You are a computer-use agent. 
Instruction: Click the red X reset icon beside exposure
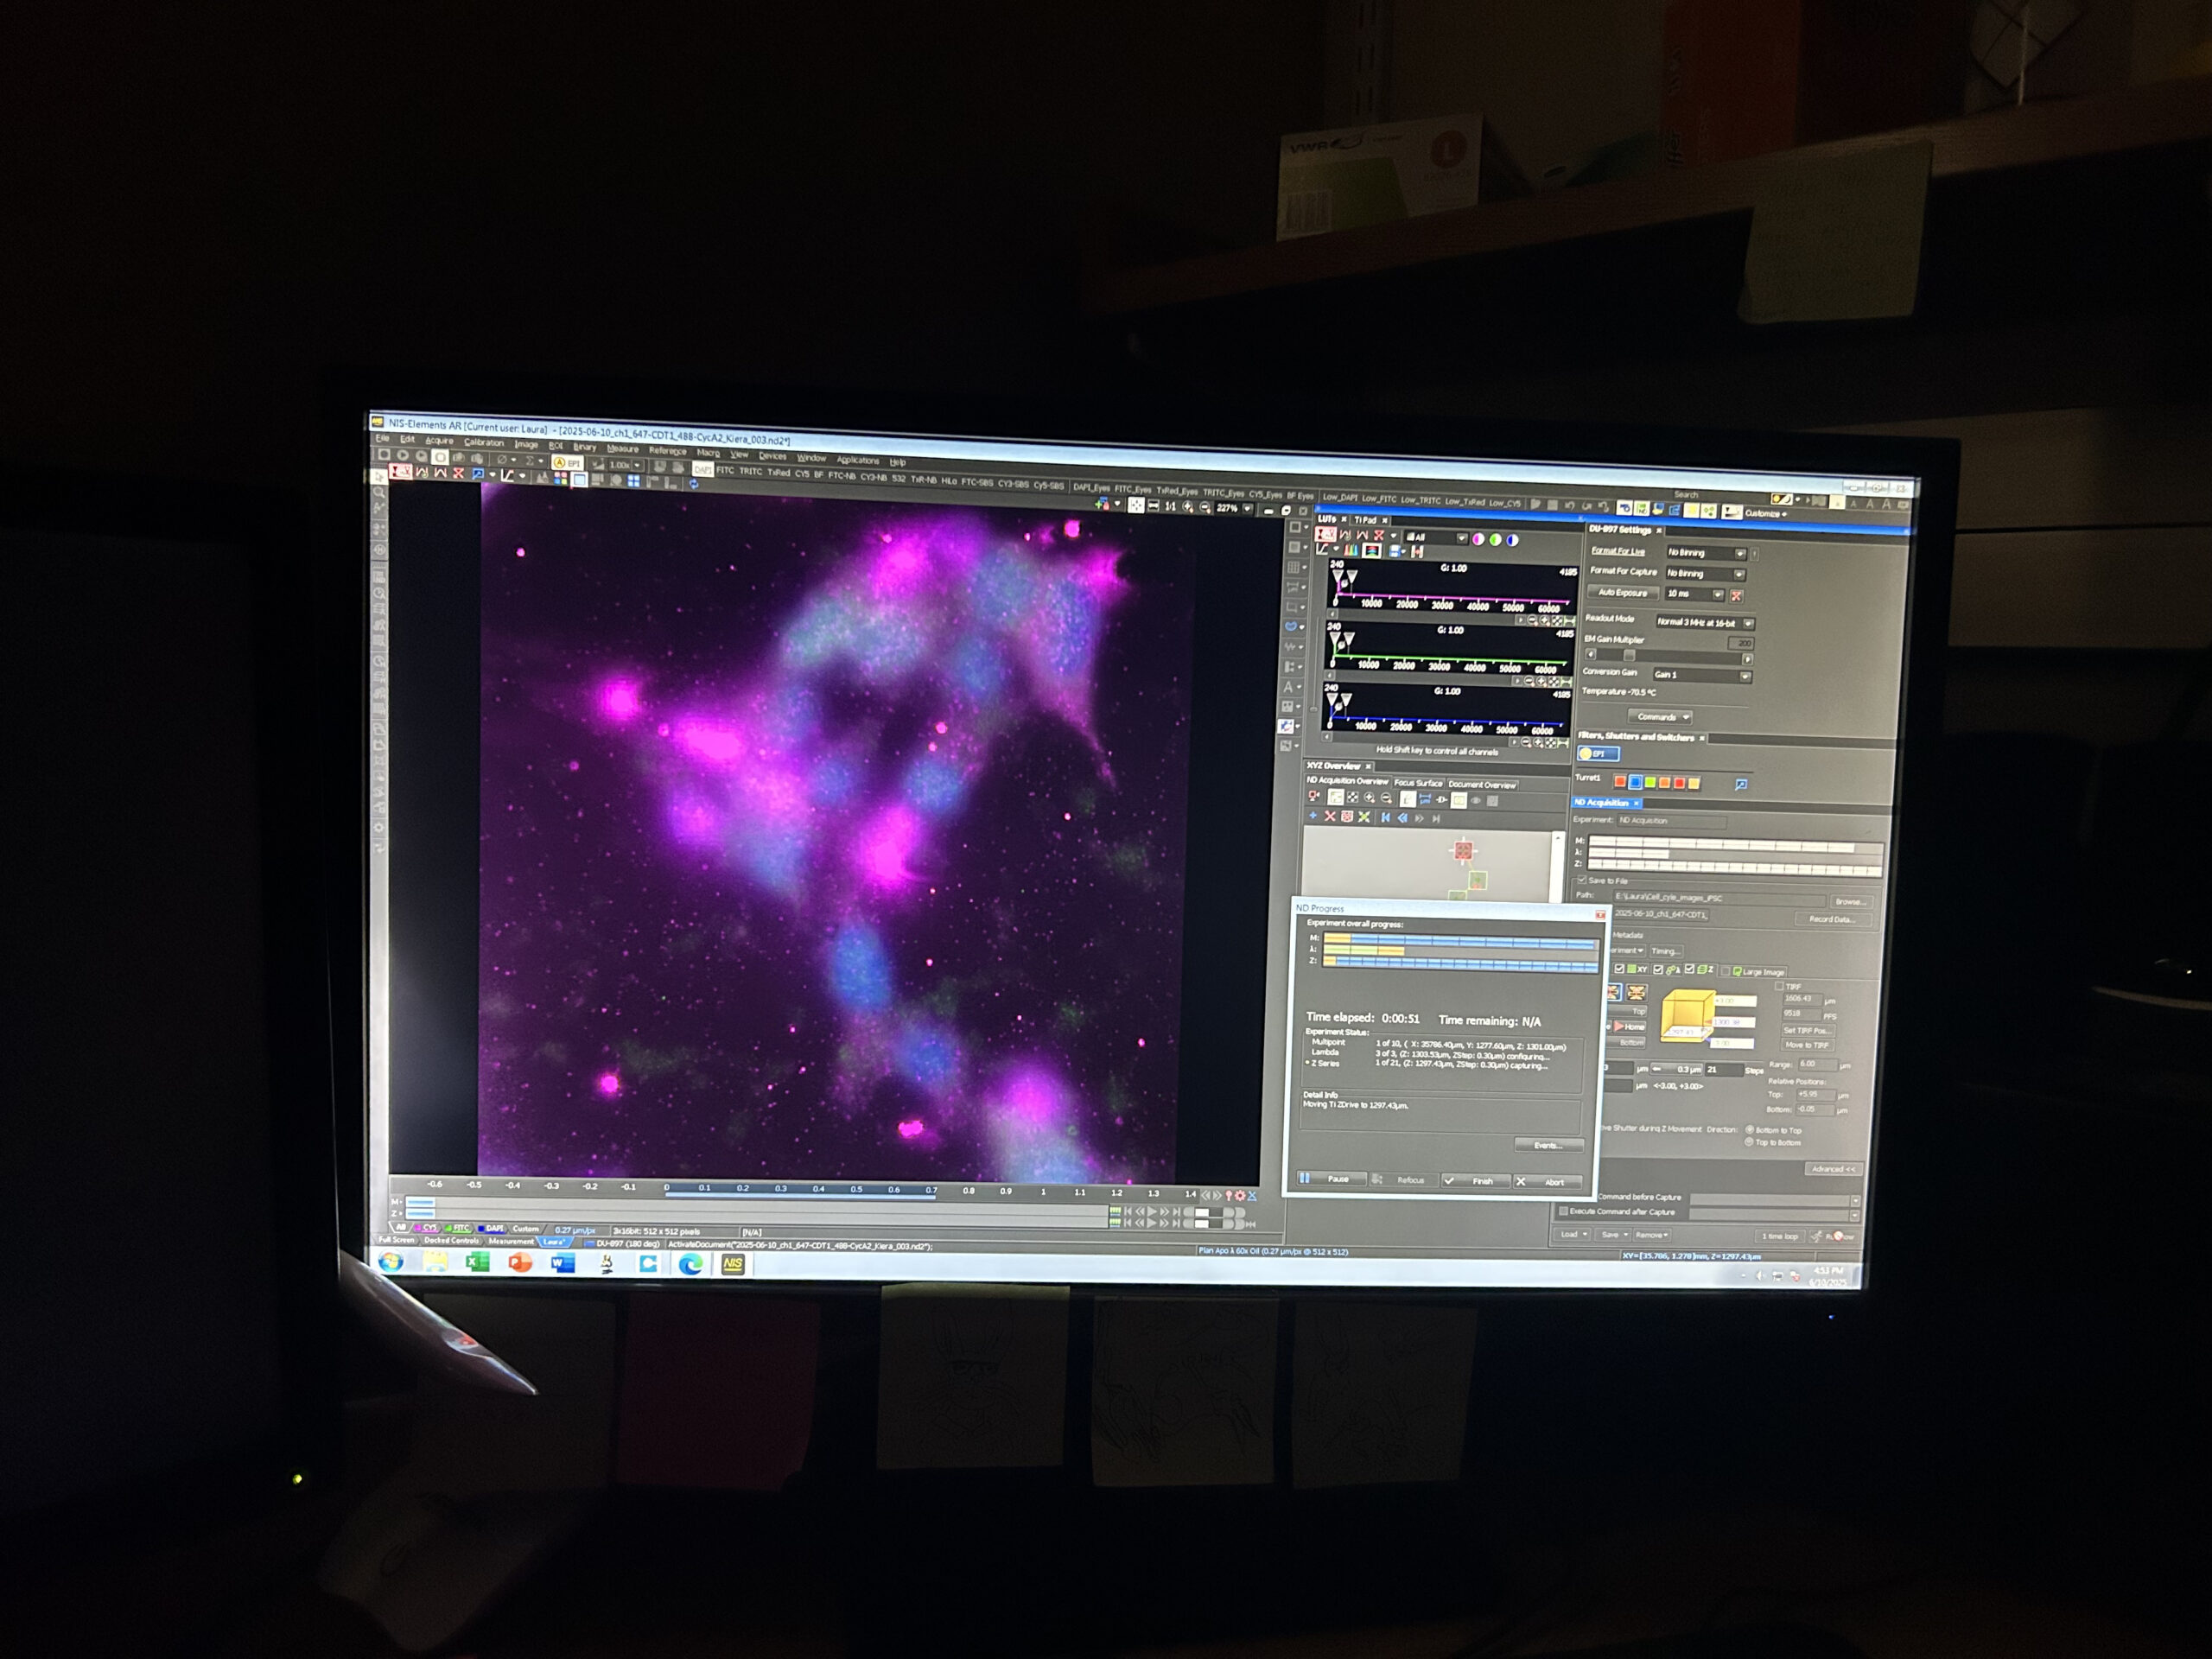[1736, 596]
